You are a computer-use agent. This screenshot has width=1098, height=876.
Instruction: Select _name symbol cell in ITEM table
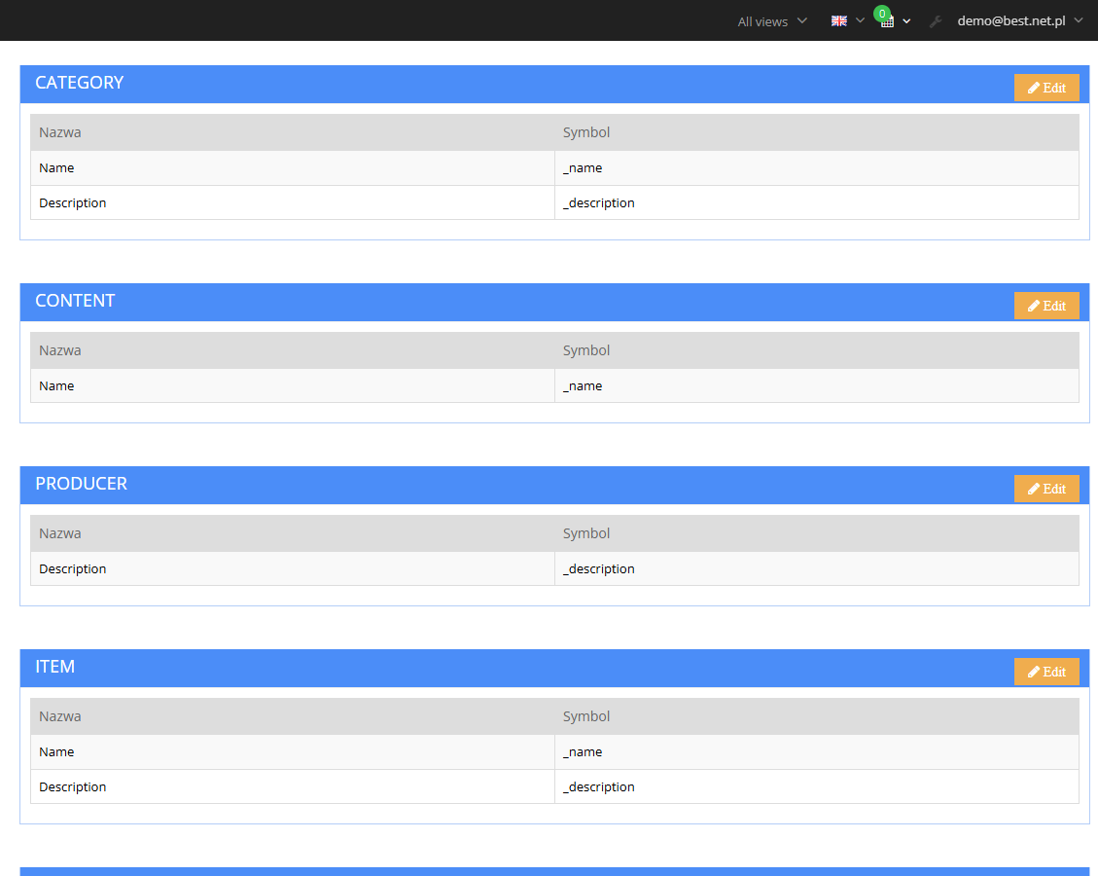point(817,752)
